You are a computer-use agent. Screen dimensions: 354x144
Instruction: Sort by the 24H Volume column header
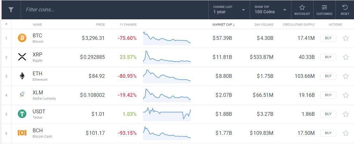(264, 24)
